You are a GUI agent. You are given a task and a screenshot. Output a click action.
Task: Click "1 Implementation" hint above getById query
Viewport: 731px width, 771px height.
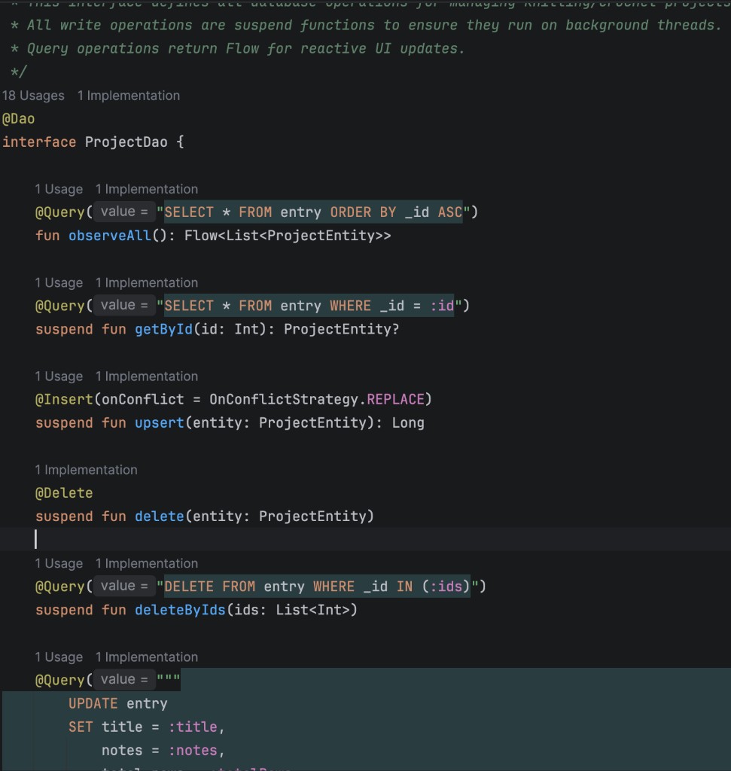click(x=147, y=283)
